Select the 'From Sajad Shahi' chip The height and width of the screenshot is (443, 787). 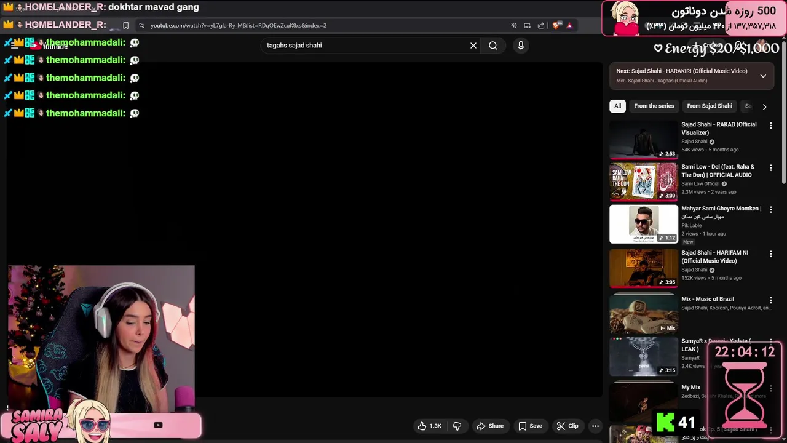(710, 106)
